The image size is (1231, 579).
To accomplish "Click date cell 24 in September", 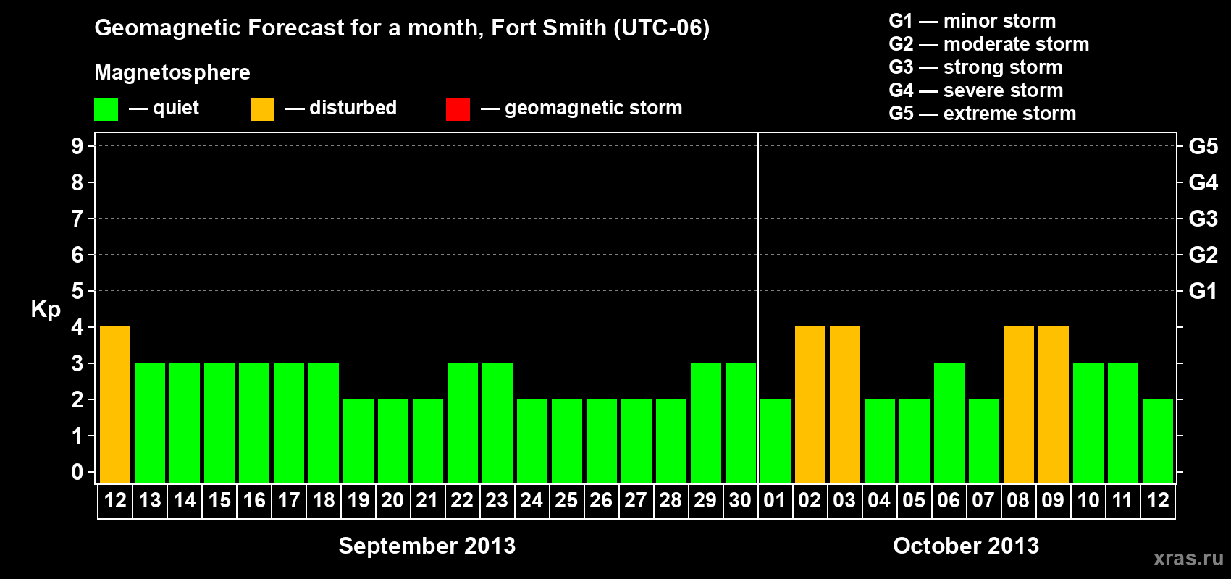I will pyautogui.click(x=532, y=501).
